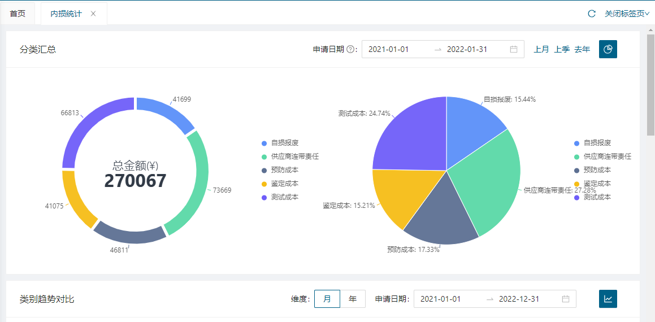Click the 上月 quick filter link

click(541, 50)
